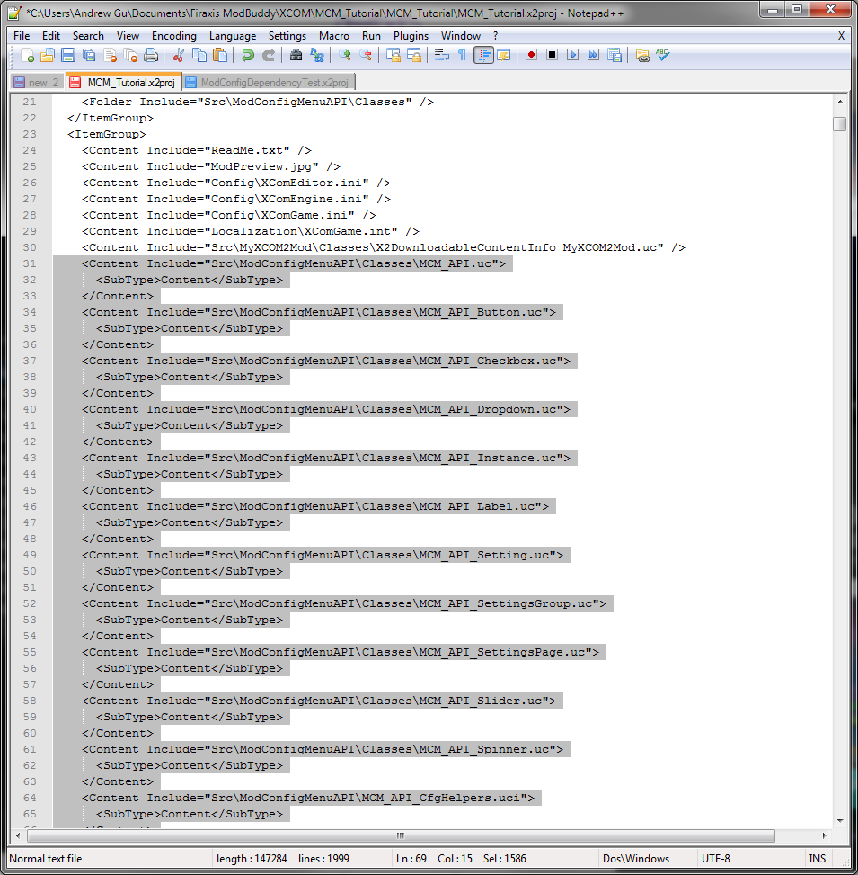Click the vertical scrollbar down arrow
Screen dimensions: 858x875
[x=840, y=820]
